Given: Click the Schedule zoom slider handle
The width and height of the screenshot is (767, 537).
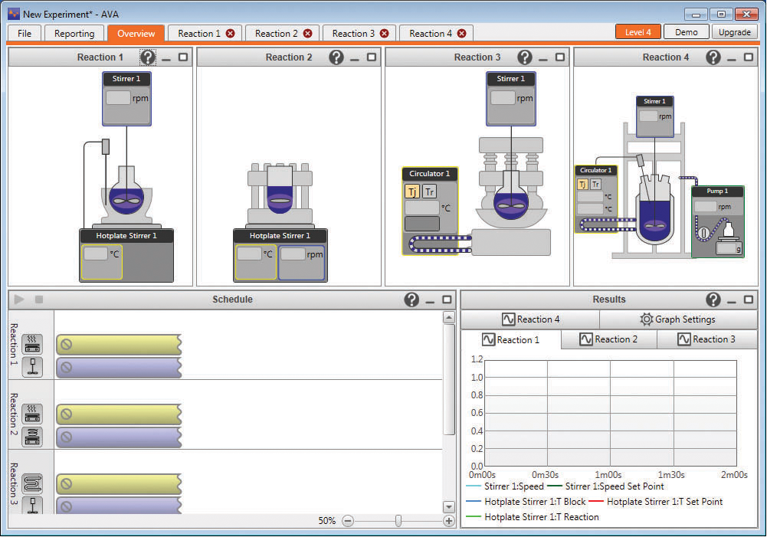Looking at the screenshot, I should tap(398, 521).
